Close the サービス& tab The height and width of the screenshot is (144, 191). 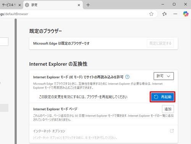[19, 5]
